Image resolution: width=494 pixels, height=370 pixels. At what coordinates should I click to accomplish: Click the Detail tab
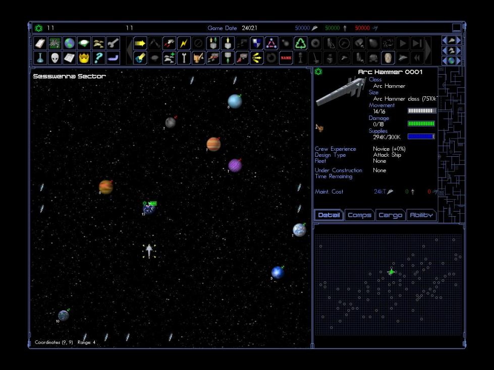point(328,215)
